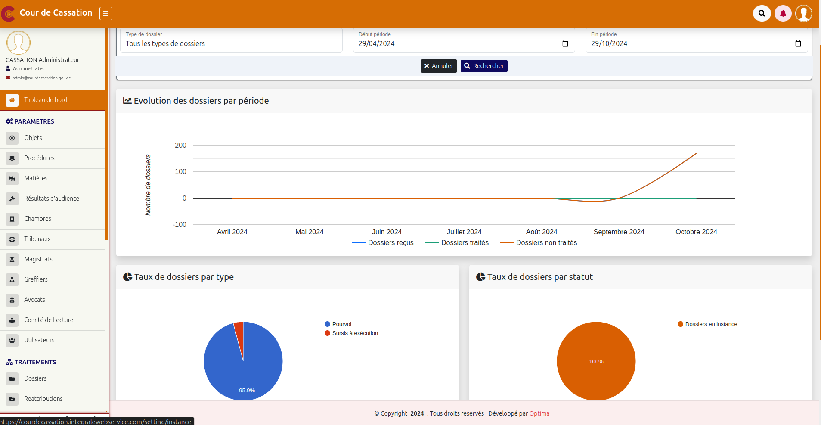Toggle Dossiers non traités legend series
The height and width of the screenshot is (425, 821).
(x=538, y=243)
